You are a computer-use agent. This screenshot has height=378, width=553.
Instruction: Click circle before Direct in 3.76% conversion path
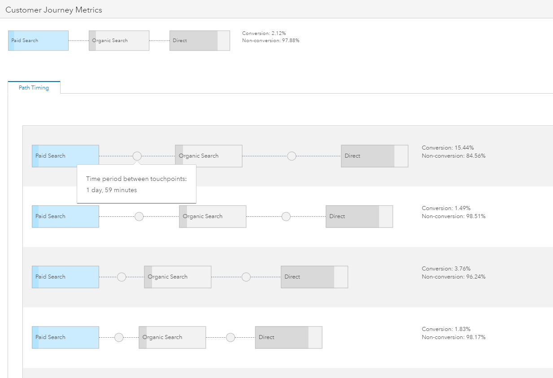click(246, 277)
